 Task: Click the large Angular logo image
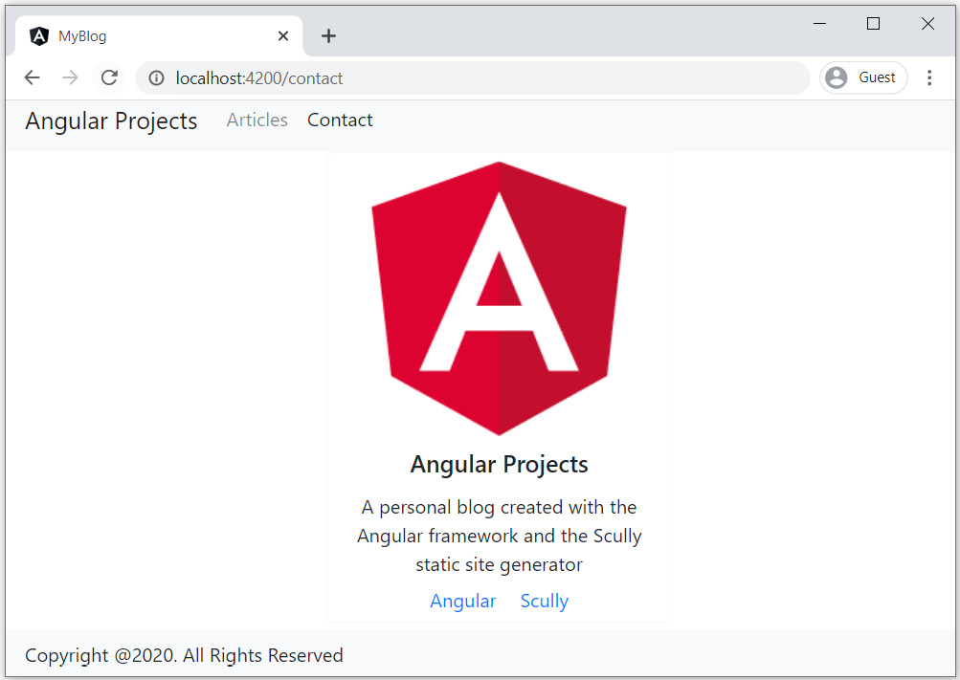point(499,298)
